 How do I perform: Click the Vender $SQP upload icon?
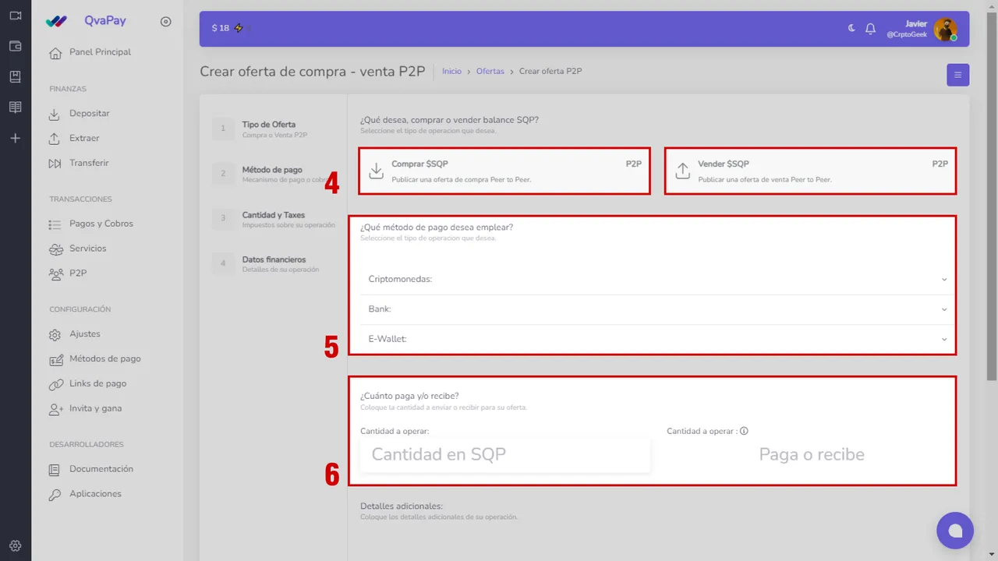[683, 171]
